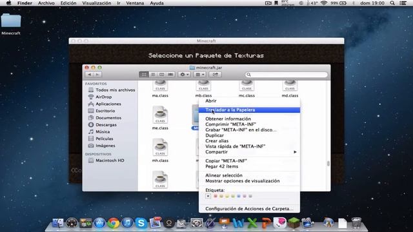
Task: Open the Visualización menu
Action: click(x=96, y=3)
